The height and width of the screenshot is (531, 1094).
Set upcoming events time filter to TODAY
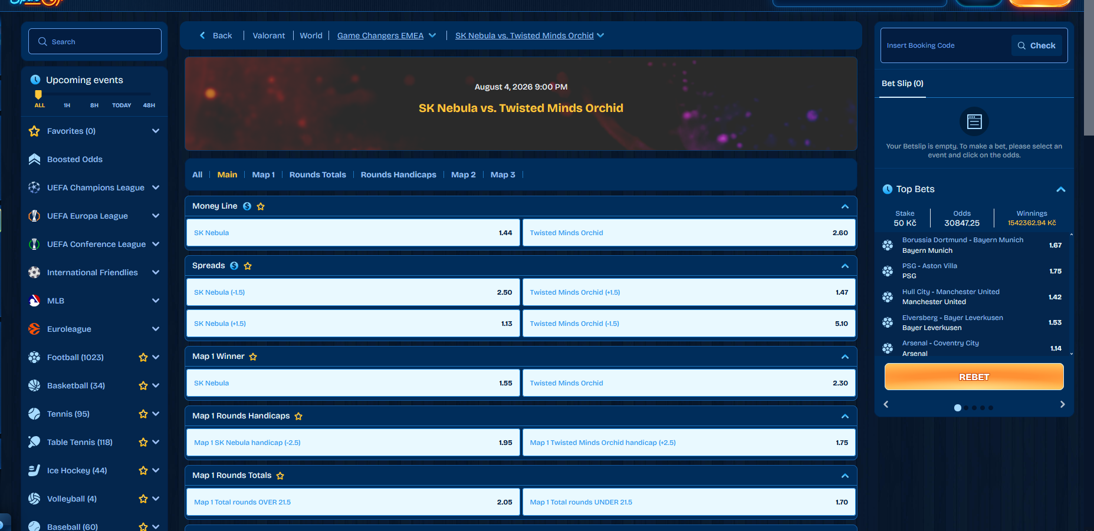121,105
